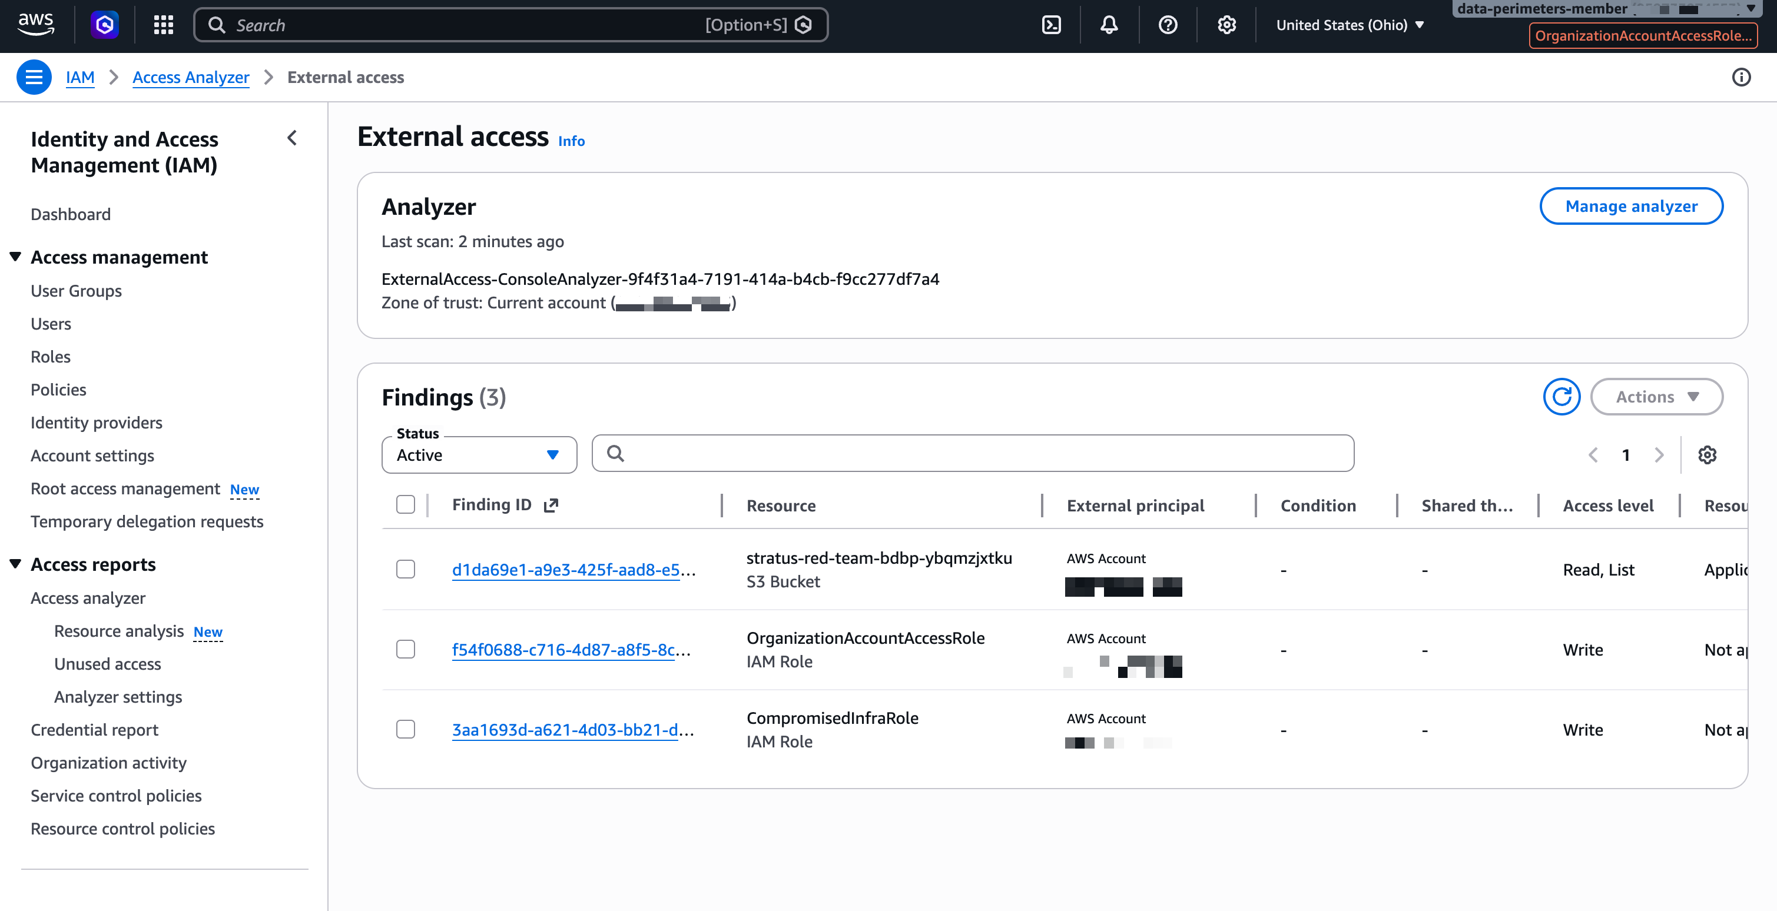Open Temporary delegation requests
The image size is (1777, 911).
[x=147, y=521]
